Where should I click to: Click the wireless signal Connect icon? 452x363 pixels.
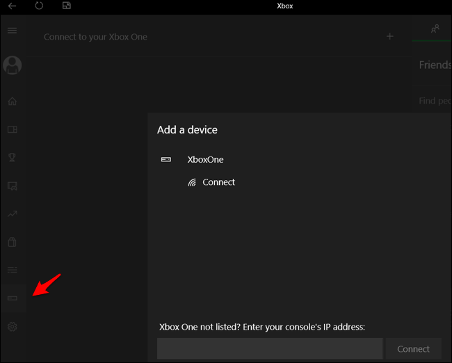coord(192,182)
